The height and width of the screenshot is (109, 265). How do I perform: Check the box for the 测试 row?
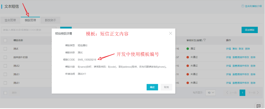click(5, 49)
